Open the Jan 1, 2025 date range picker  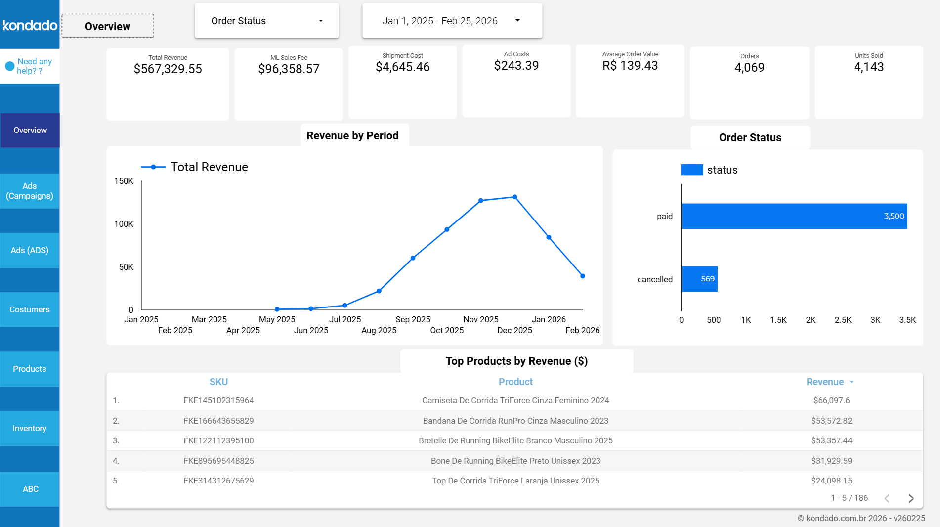coord(440,20)
